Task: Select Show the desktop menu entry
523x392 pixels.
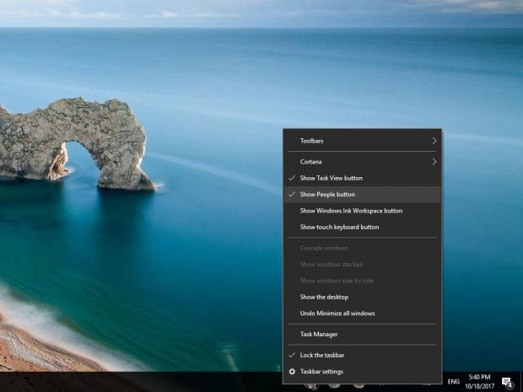Action: tap(324, 297)
